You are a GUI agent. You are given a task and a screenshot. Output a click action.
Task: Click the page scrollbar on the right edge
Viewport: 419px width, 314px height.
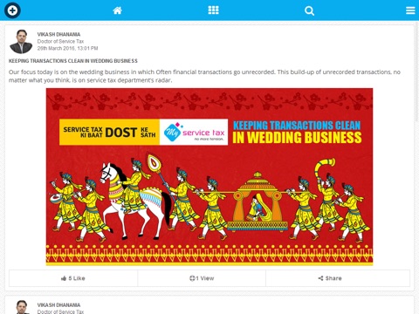417,72
